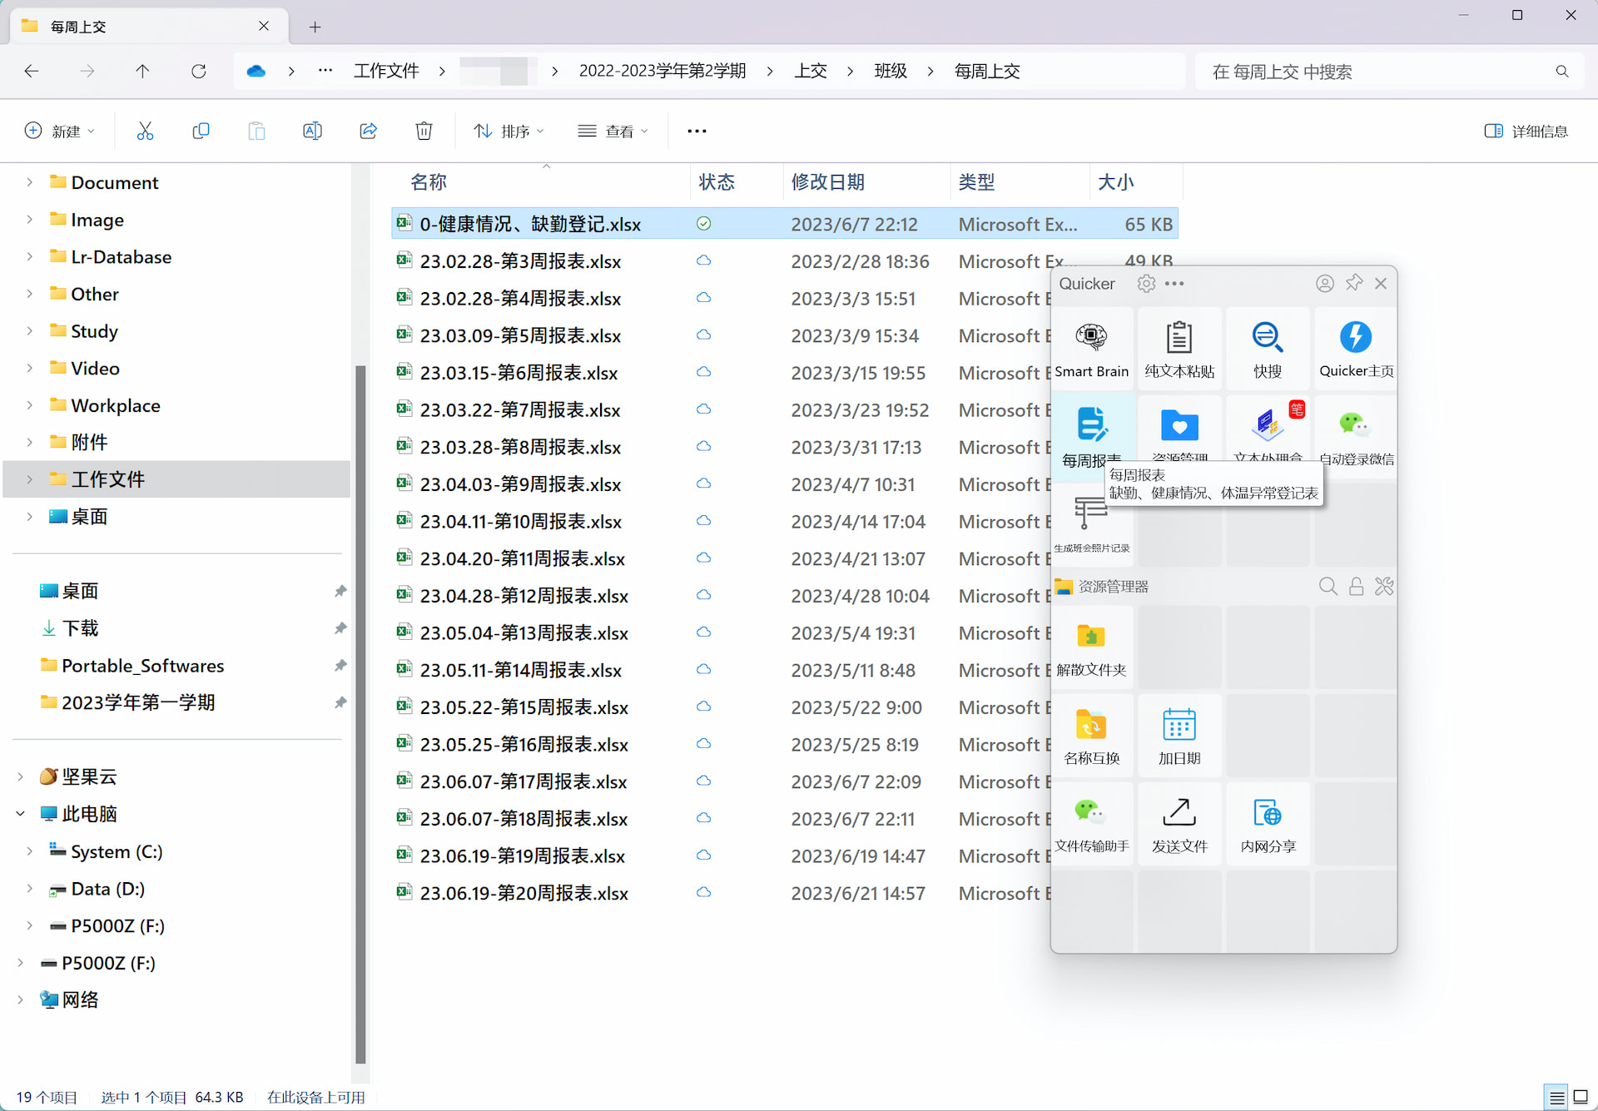Expand the 坚果云 node
Viewport: 1598px width, 1111px height.
pyautogui.click(x=21, y=776)
